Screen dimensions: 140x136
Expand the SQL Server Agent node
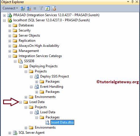point(10,133)
